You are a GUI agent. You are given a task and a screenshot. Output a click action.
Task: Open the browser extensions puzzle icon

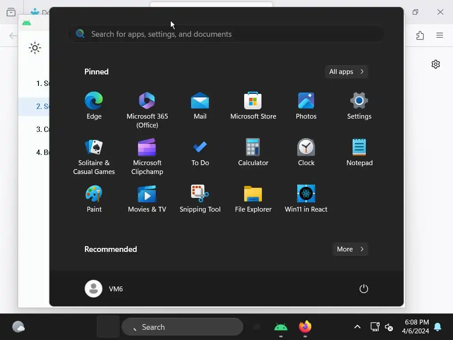point(420,35)
